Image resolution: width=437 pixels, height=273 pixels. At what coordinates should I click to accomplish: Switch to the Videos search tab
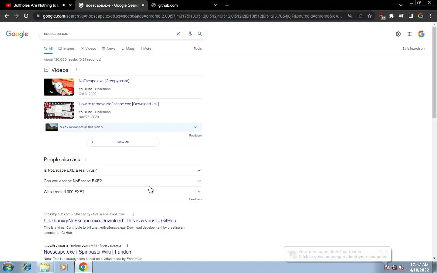point(88,49)
